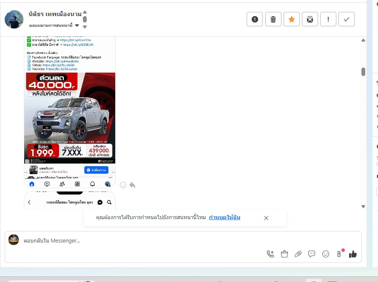The height and width of the screenshot is (282, 378).
Task: Attach a file with paperclip icon
Action: coord(298,254)
